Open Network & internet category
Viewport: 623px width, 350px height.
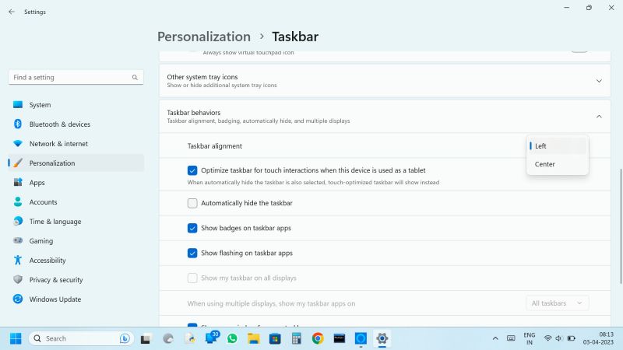[76, 144]
